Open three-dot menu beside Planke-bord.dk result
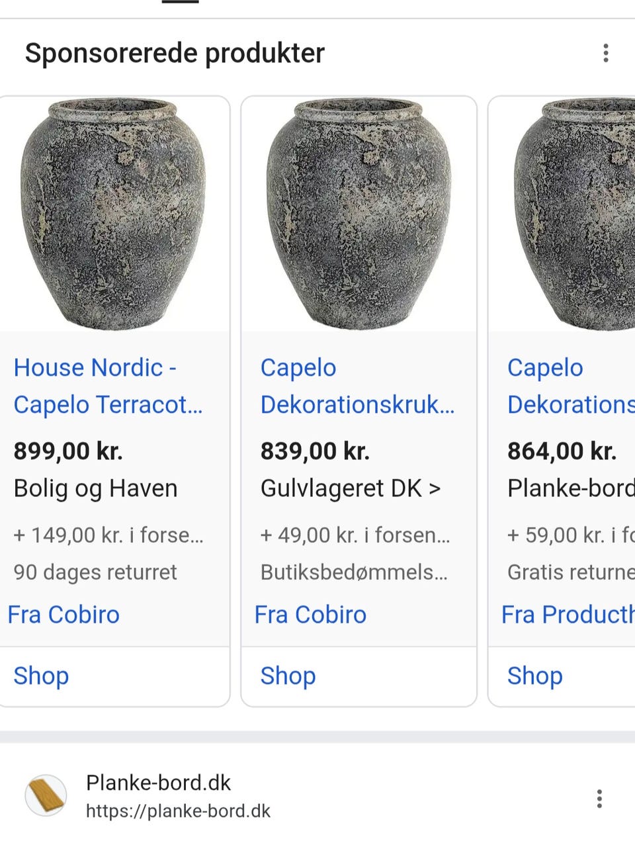Viewport: 635px width, 847px height. [599, 799]
